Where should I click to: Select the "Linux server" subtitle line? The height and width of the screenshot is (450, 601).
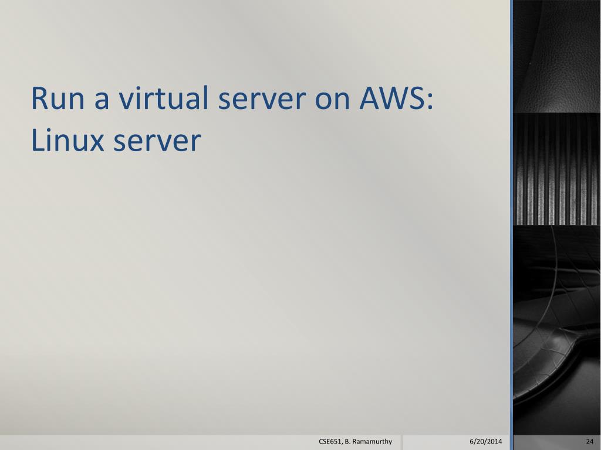[116, 140]
